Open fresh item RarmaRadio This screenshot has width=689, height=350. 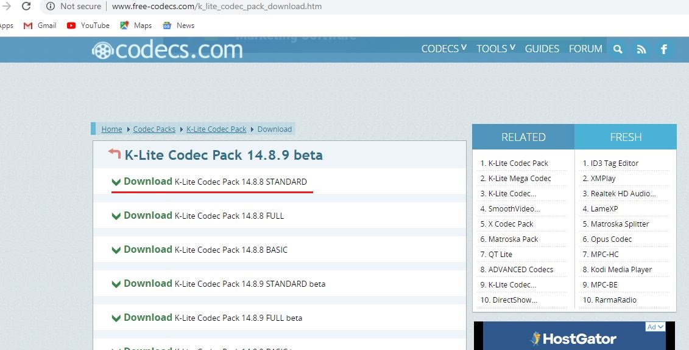(x=609, y=300)
